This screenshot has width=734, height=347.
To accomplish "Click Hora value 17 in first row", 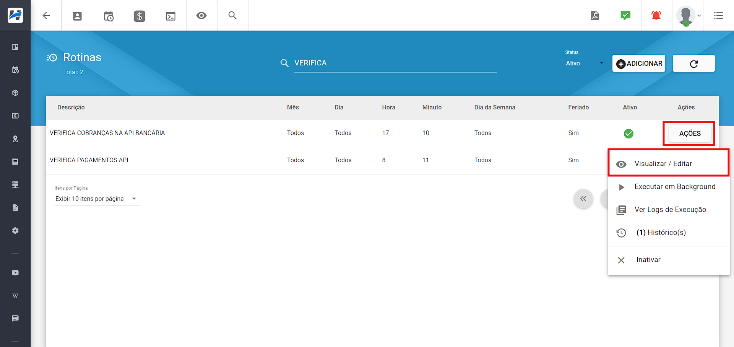I will pyautogui.click(x=385, y=133).
